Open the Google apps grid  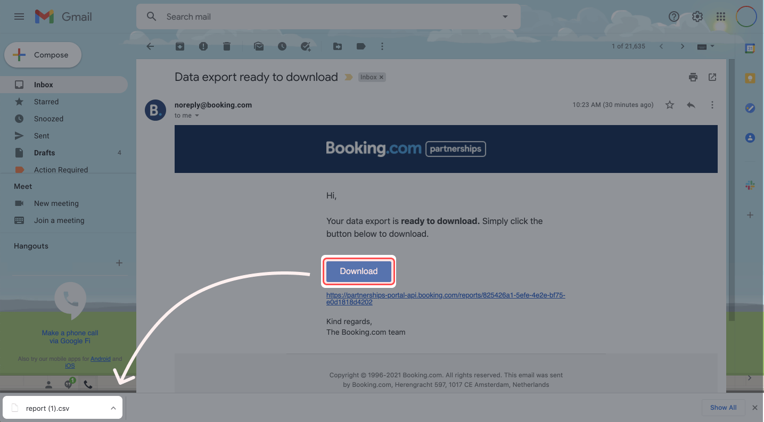coord(721,16)
